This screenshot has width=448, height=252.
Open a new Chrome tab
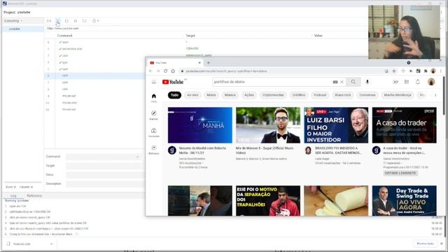[x=209, y=63]
